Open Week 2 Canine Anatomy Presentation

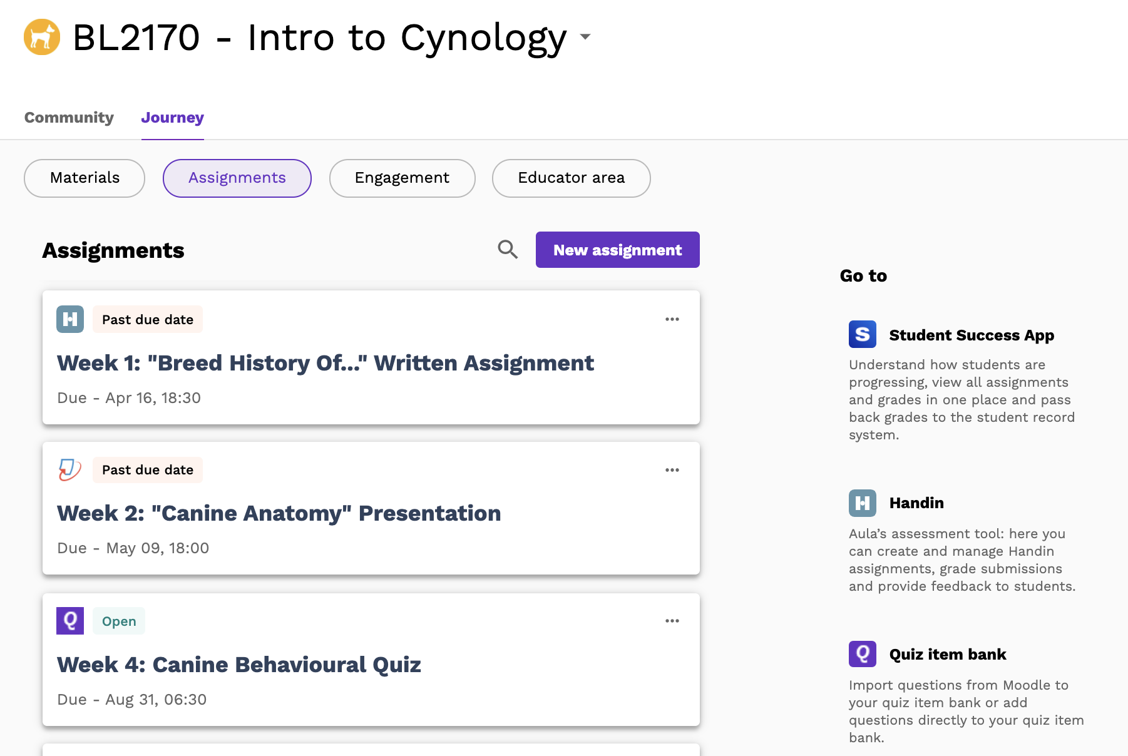279,513
